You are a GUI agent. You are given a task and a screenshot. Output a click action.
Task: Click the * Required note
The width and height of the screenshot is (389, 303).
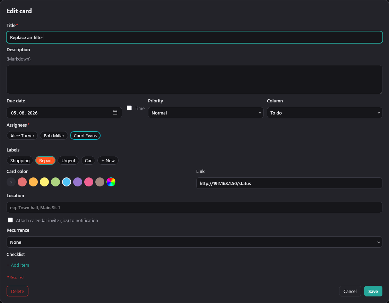tap(15, 277)
